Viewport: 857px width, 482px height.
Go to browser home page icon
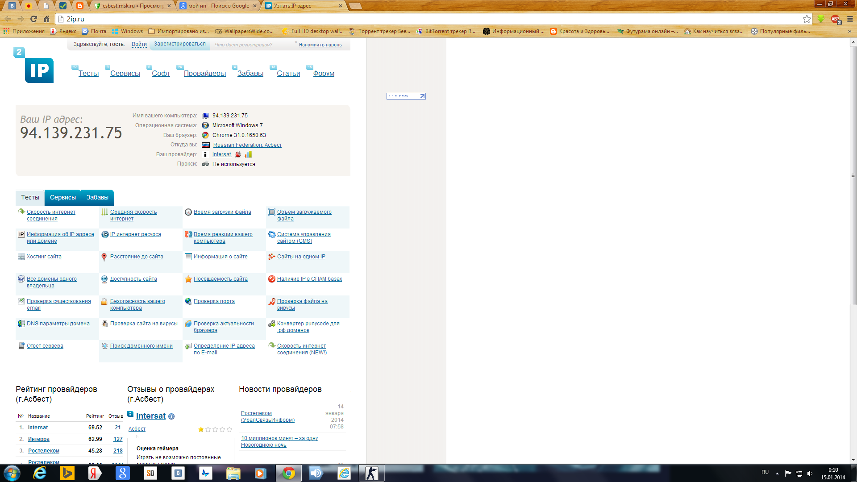click(46, 19)
